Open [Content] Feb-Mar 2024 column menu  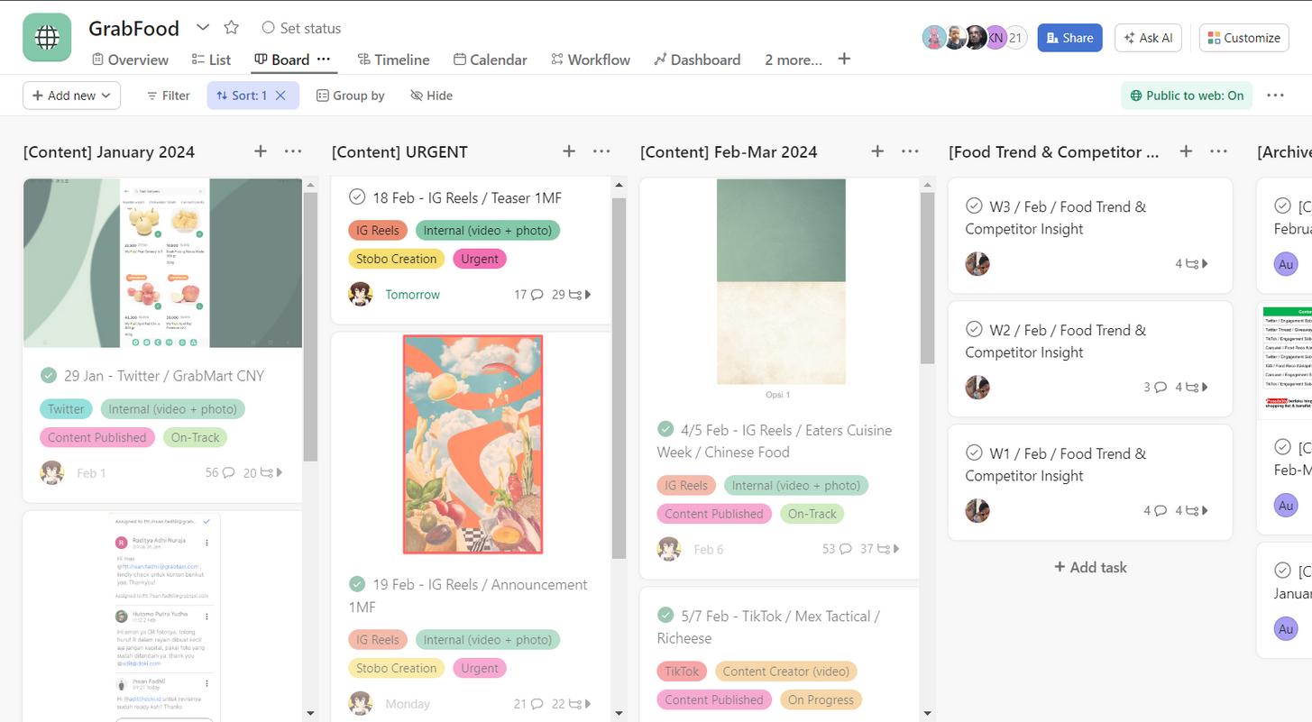click(910, 151)
